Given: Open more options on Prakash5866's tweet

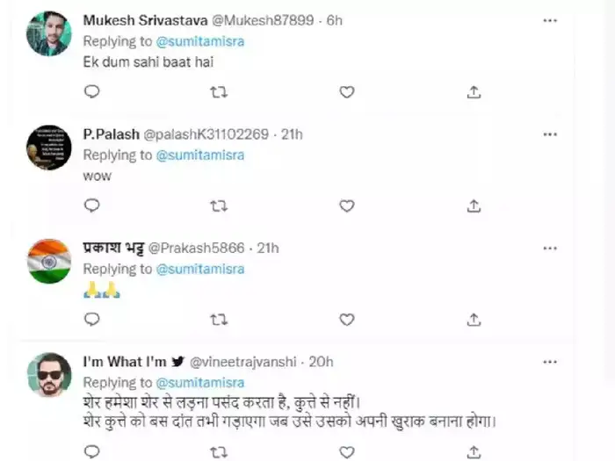Looking at the screenshot, I should (x=550, y=248).
